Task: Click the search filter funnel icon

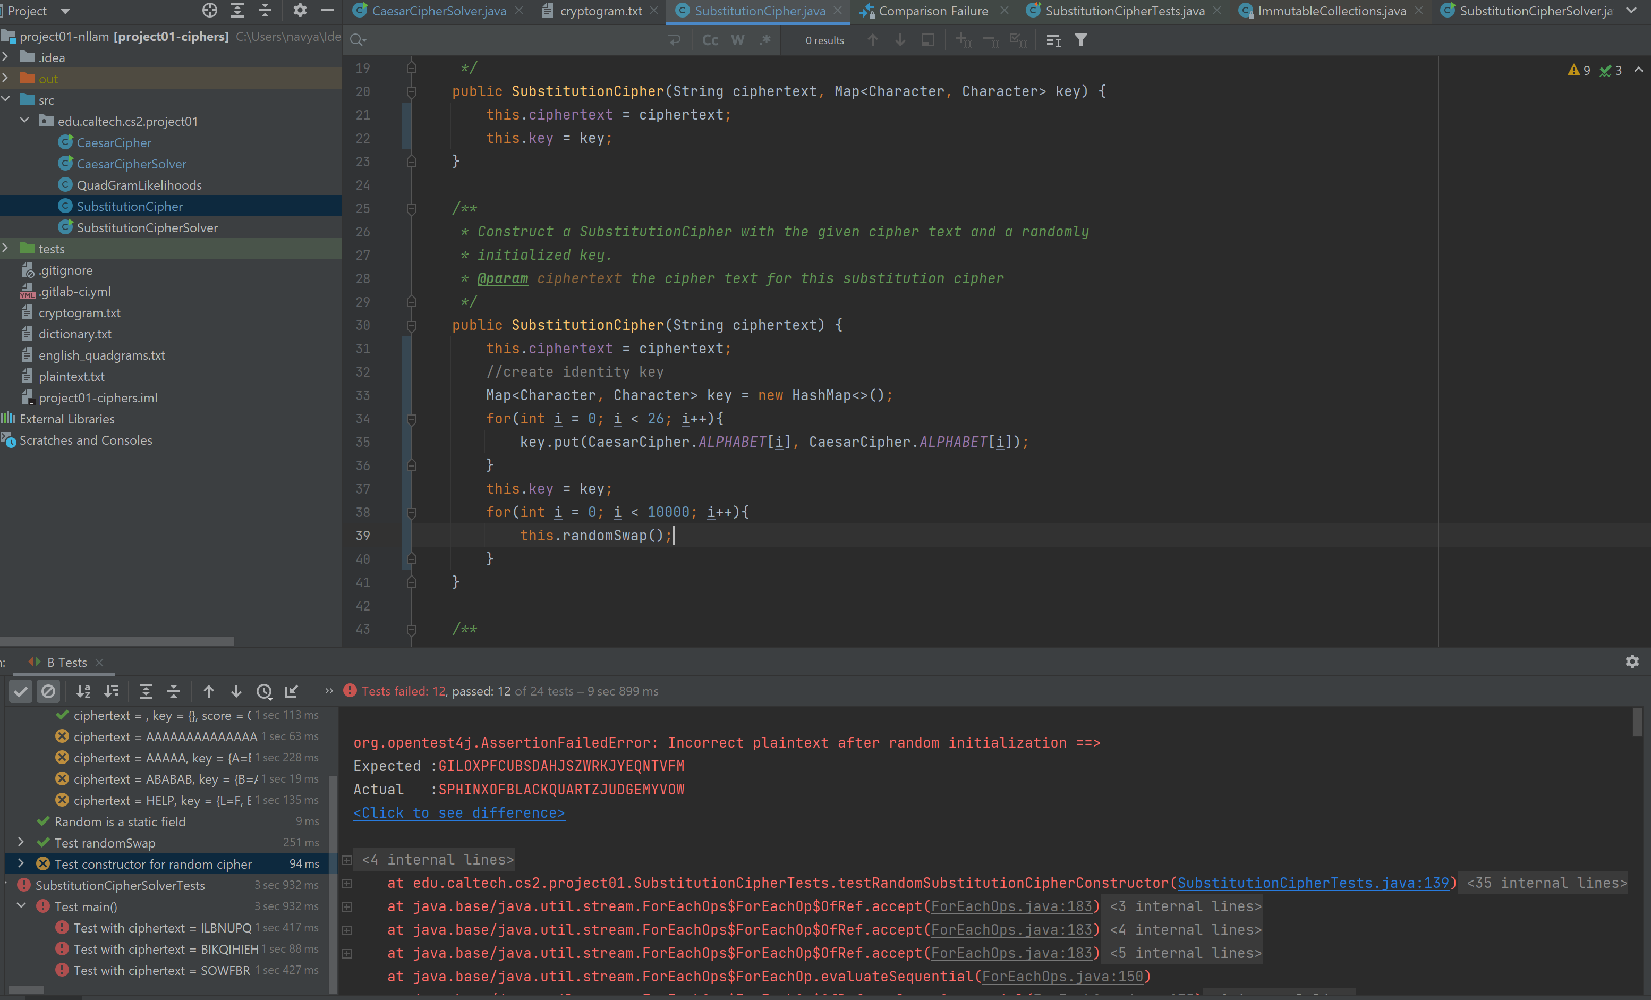Action: click(x=1081, y=40)
